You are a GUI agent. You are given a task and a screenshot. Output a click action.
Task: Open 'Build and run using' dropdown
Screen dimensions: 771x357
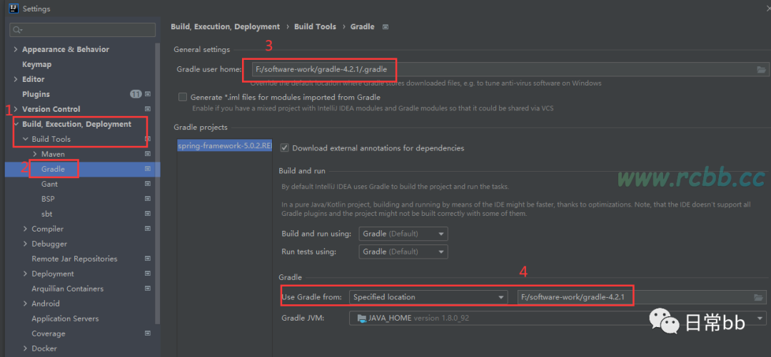(403, 234)
